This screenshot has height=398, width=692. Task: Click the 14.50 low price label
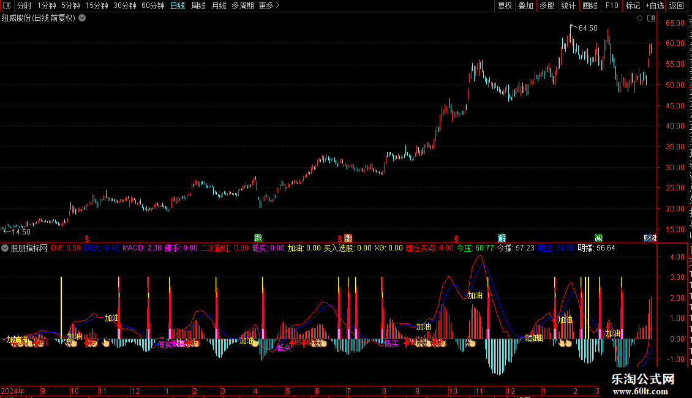21,232
